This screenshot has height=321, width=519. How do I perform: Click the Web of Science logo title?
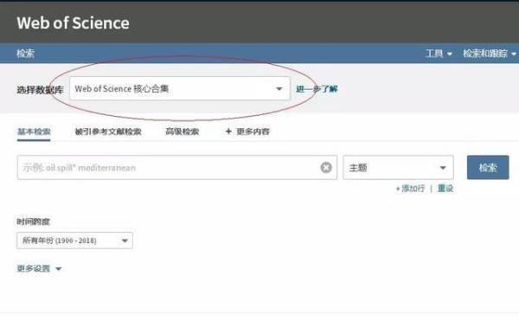(74, 23)
